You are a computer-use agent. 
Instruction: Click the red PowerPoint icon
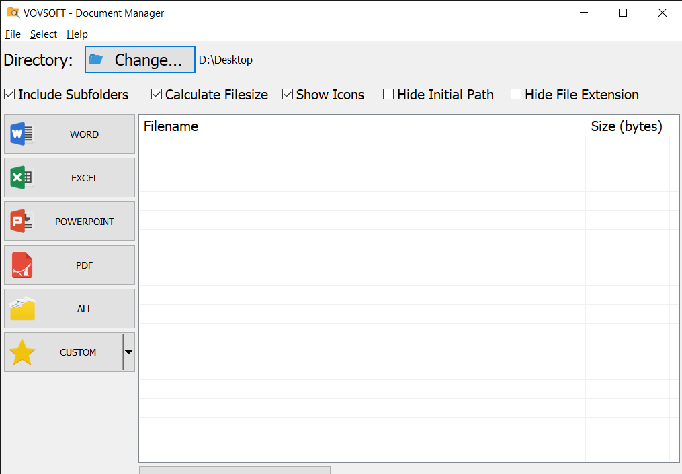pos(22,221)
